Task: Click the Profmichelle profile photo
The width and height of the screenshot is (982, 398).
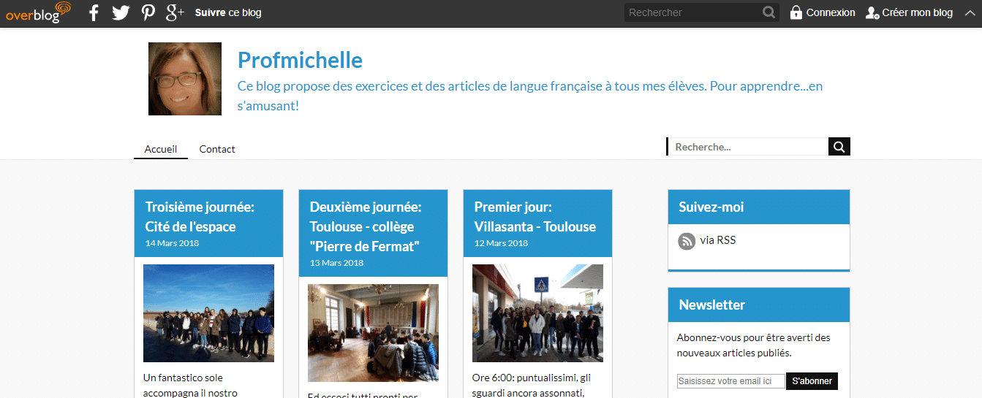Action: click(x=185, y=79)
